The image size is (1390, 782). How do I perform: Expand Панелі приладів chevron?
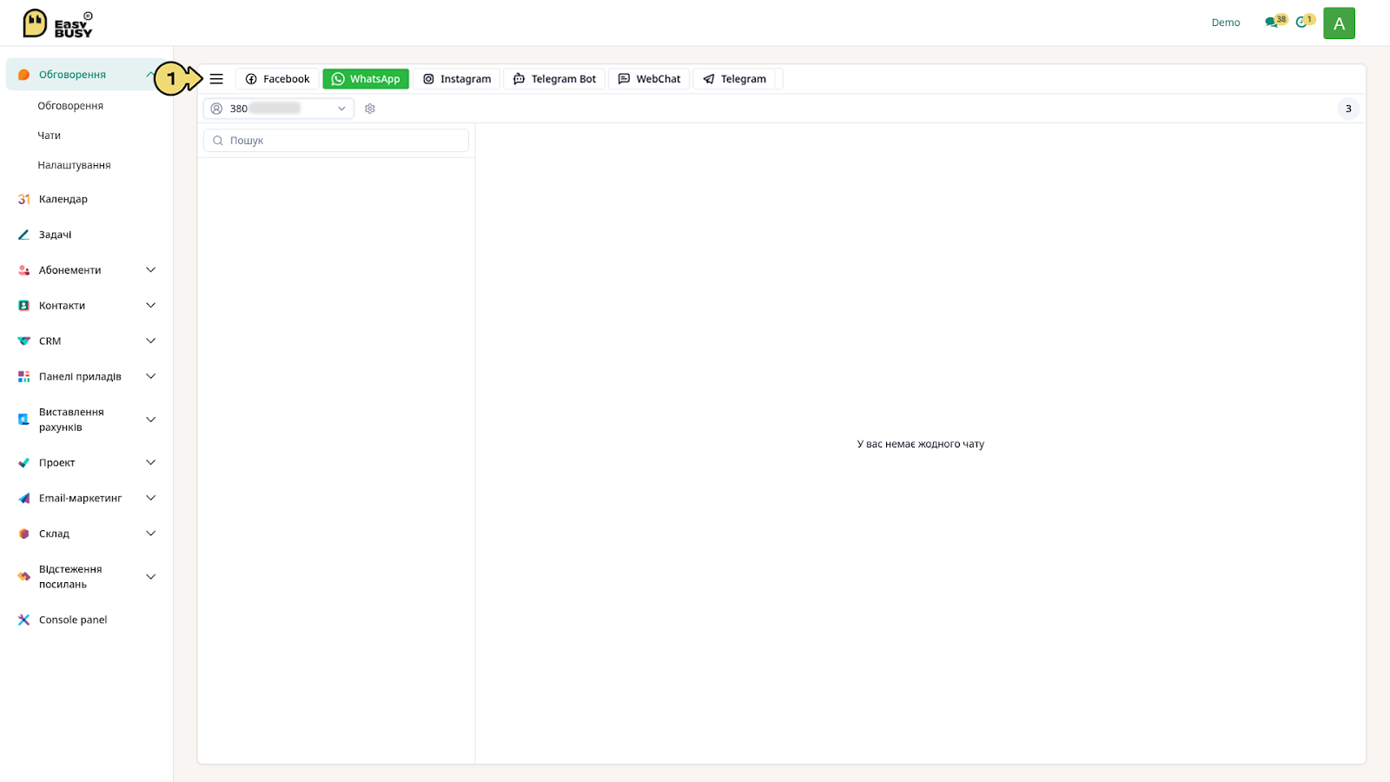tap(150, 376)
